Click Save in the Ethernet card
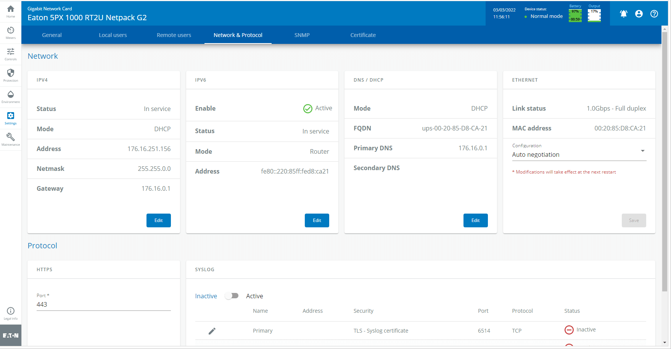The image size is (671, 349). point(634,220)
